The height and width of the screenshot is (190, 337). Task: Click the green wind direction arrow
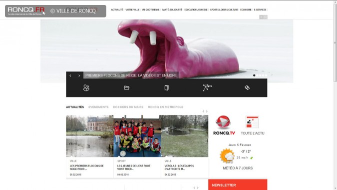(x=252, y=158)
